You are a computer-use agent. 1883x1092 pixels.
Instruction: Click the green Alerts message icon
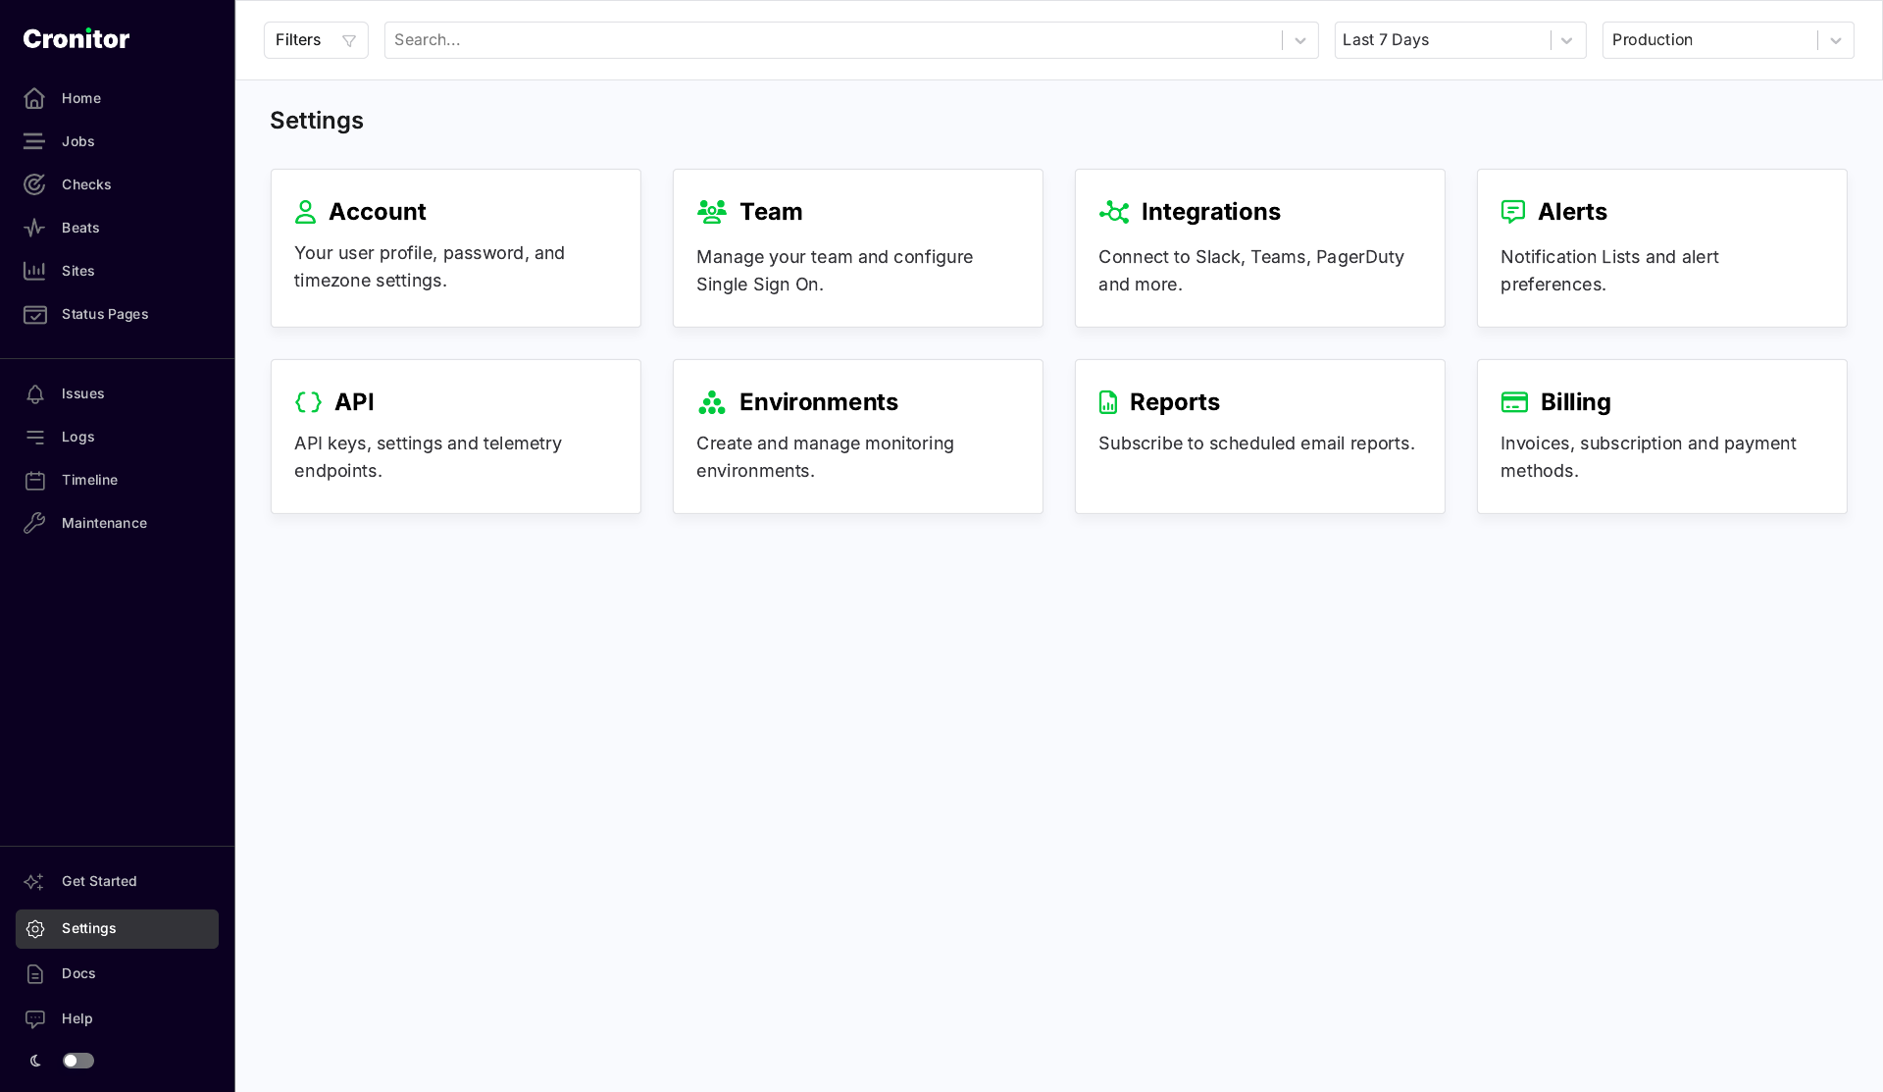pos(1513,212)
